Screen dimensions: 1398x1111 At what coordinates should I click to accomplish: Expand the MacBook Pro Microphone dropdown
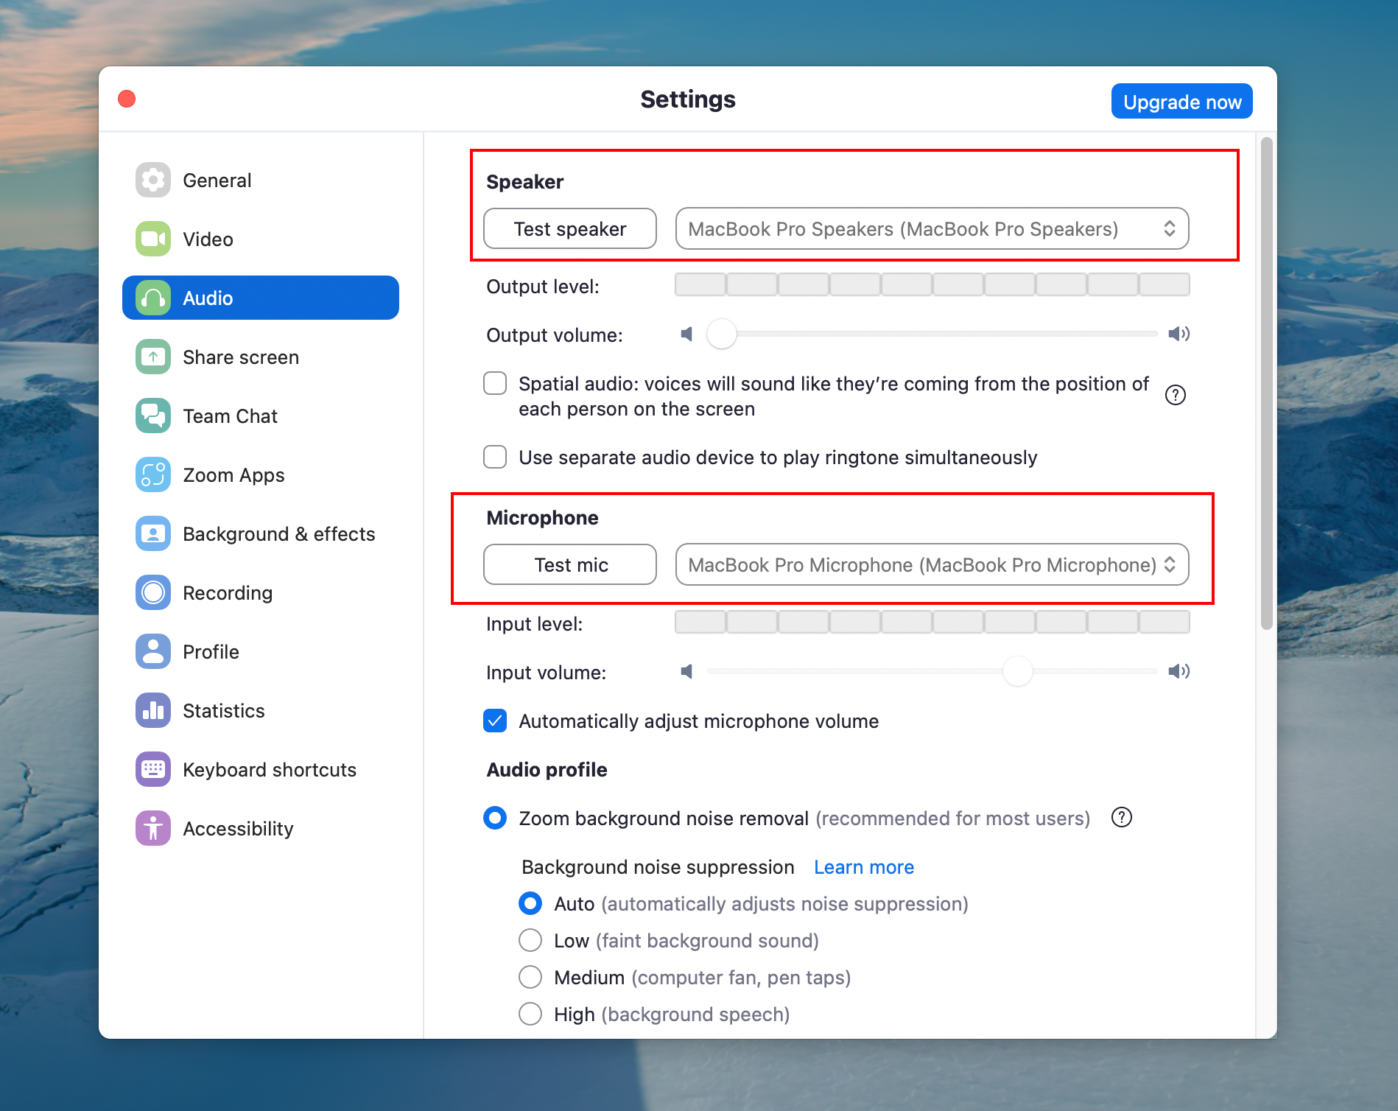click(x=931, y=564)
